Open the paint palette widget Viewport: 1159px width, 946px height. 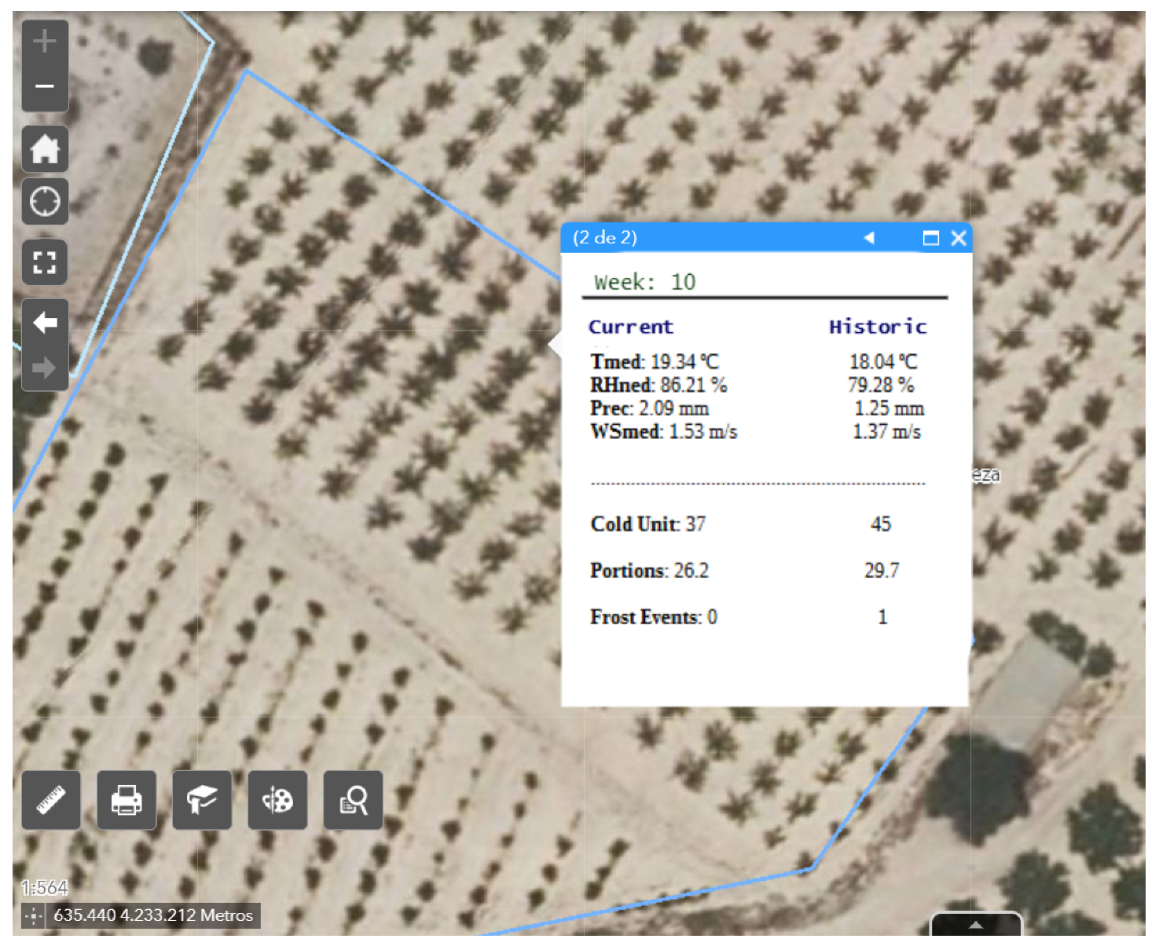(x=277, y=800)
